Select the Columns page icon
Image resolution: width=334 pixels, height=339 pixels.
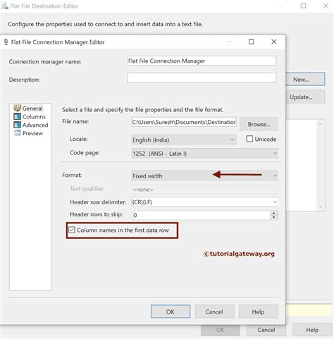tap(17, 116)
